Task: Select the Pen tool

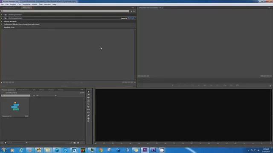Action: pyautogui.click(x=88, y=115)
